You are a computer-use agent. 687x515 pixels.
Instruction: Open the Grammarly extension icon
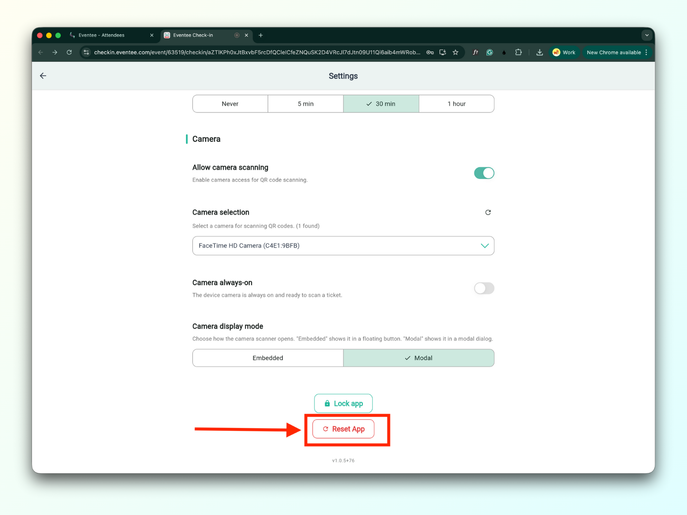tap(489, 52)
